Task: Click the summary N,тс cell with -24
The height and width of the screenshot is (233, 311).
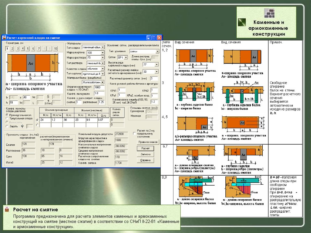Action: click(x=45, y=120)
